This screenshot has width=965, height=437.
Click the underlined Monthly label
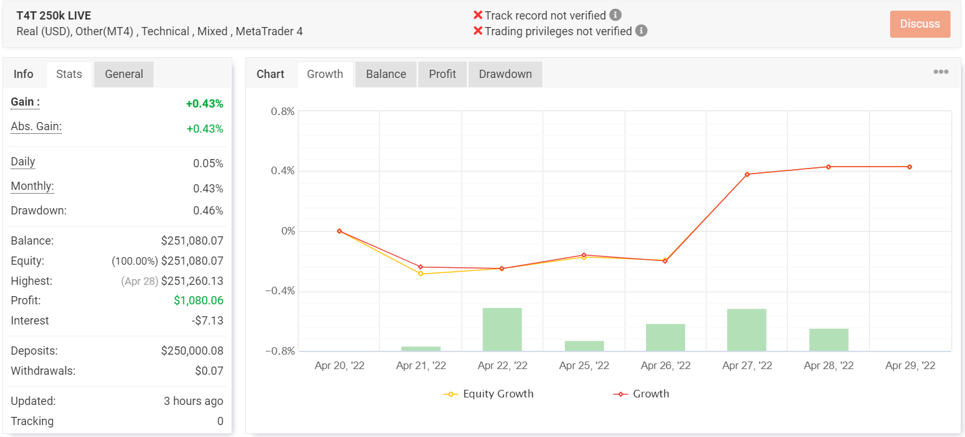pos(32,187)
